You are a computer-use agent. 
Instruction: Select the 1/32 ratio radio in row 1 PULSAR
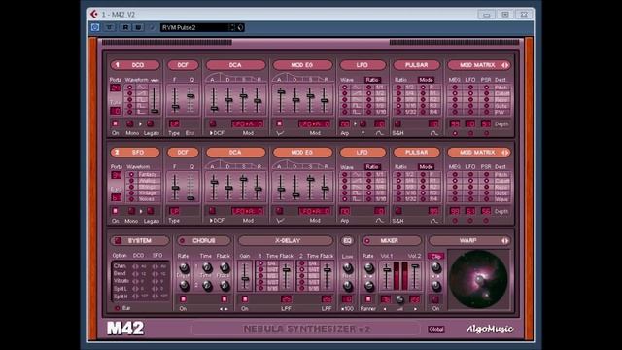tap(398, 112)
